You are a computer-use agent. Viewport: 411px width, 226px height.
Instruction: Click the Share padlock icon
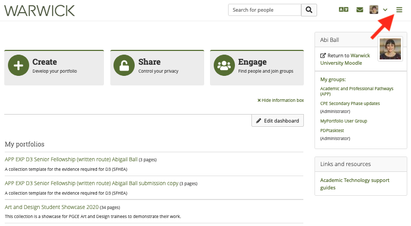click(125, 66)
